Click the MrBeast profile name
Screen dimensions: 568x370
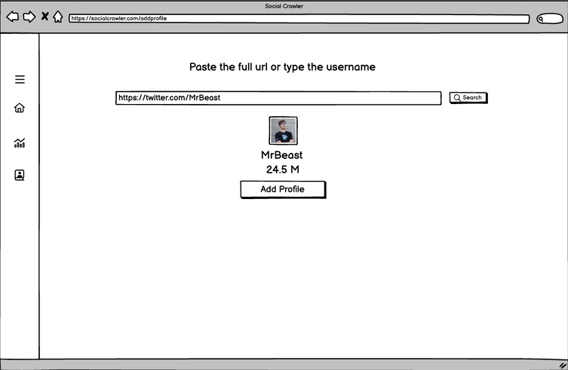tap(282, 155)
